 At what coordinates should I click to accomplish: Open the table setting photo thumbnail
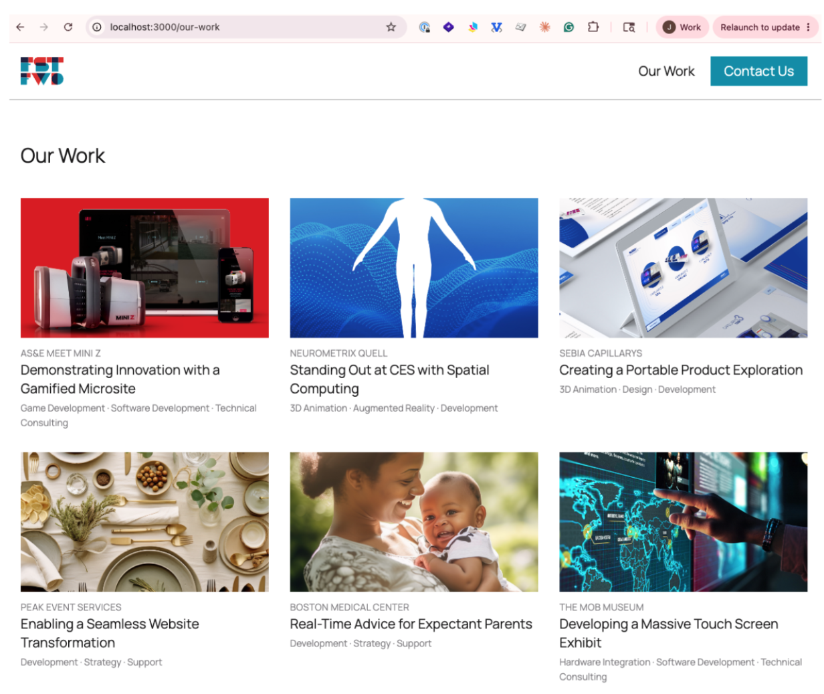coord(144,522)
